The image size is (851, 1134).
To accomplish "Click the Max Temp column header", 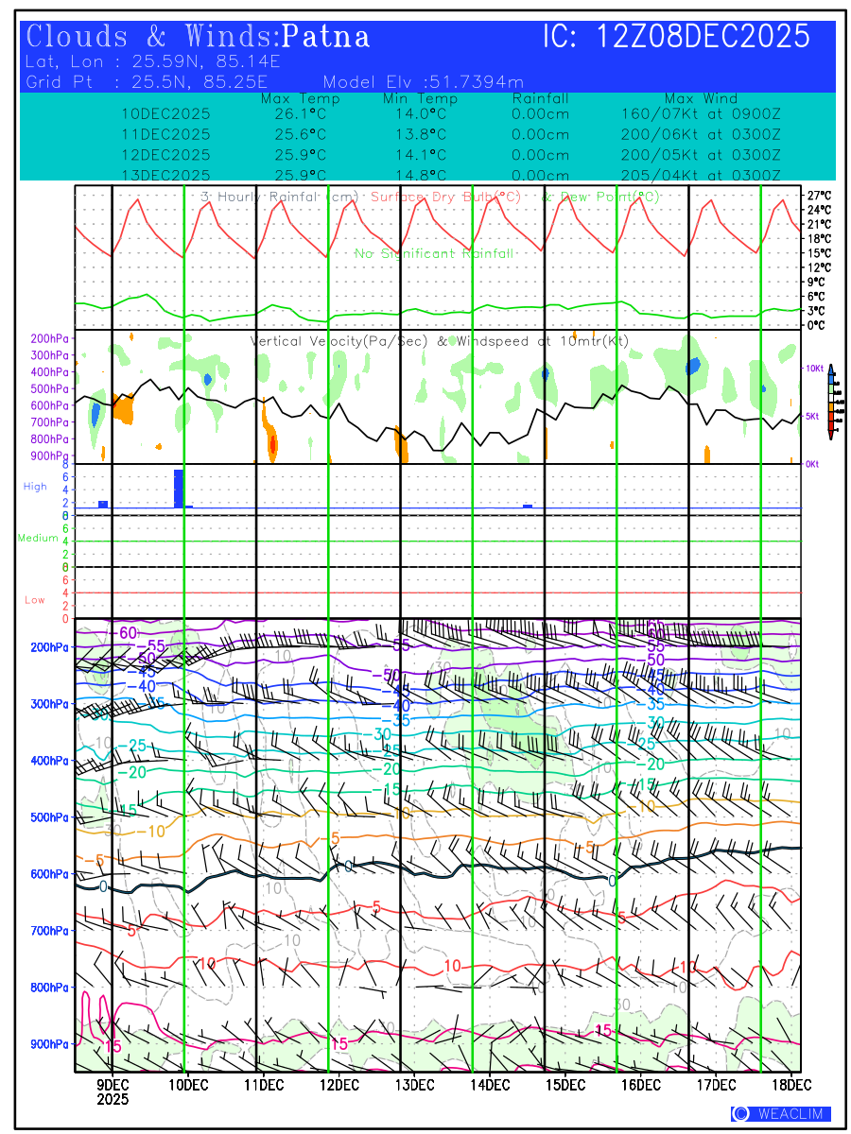I will coord(300,98).
